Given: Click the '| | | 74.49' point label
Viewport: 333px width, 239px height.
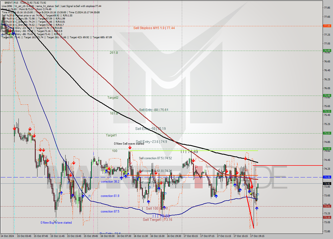Looking at the screenshot, I should [189, 151].
